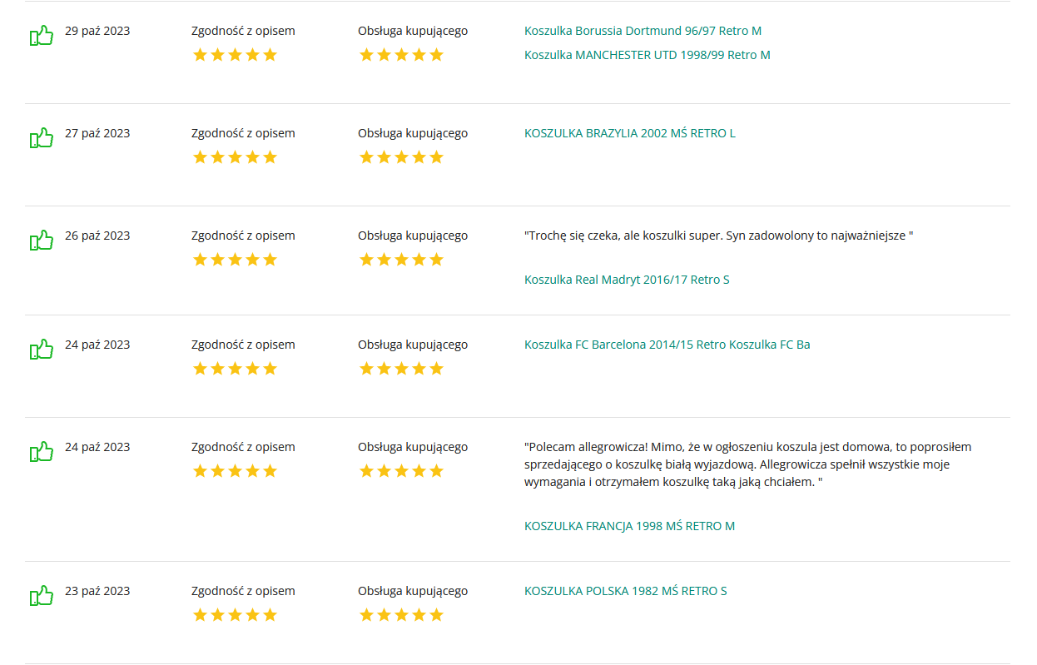Click the 'Polecam allegrowicza' review comment text

pyautogui.click(x=748, y=464)
